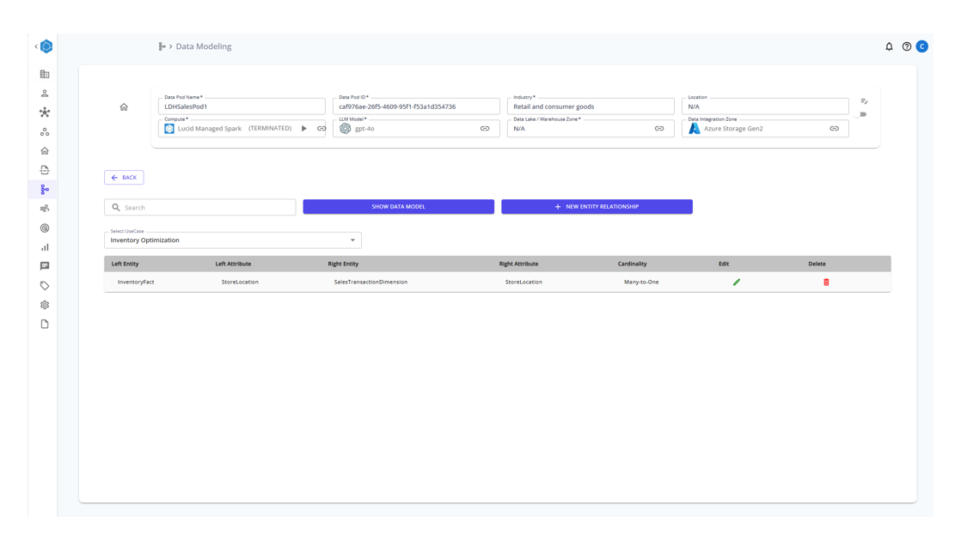Click the Industry field
This screenshot has width=955, height=541.
[591, 106]
